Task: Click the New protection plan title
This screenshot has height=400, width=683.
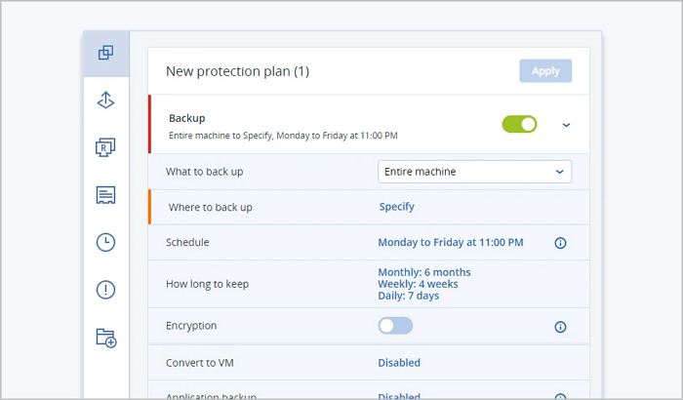Action: [237, 71]
